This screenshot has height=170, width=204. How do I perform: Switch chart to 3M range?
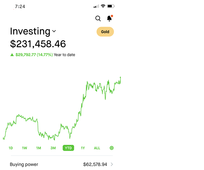(53, 148)
